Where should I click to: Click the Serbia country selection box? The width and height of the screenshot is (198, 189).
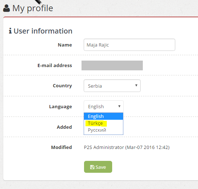(x=112, y=86)
